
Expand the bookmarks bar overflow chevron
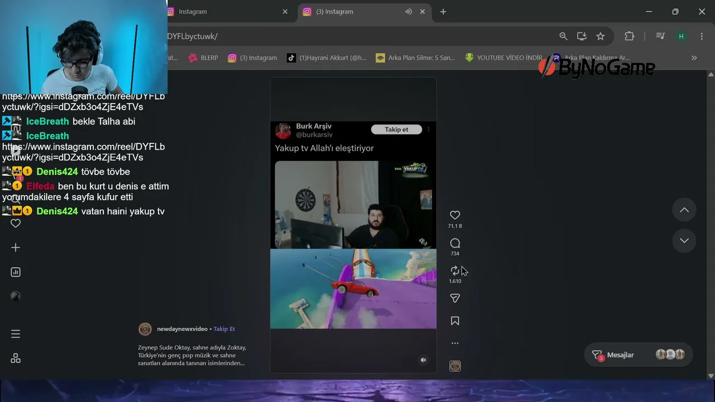[694, 58]
